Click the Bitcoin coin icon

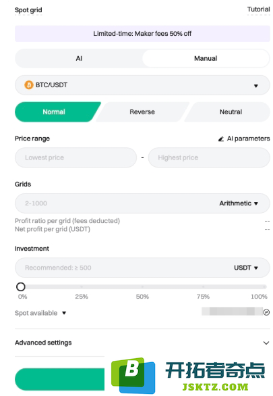[x=29, y=85]
